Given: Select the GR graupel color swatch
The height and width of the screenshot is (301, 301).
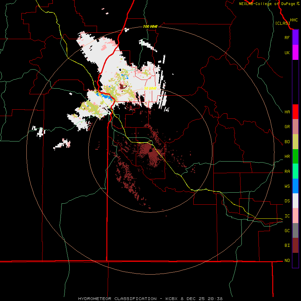Looking at the screenshot, I should pos(295,127).
